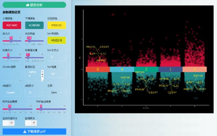
Task: Click the 基因标记 box scroll-down arrow
Action: click(x=42, y=79)
